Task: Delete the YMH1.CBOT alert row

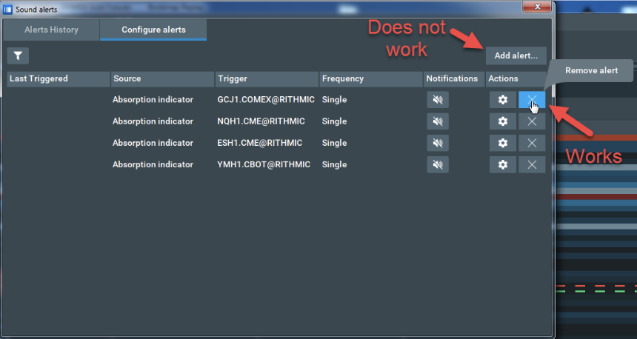Action: [x=532, y=164]
